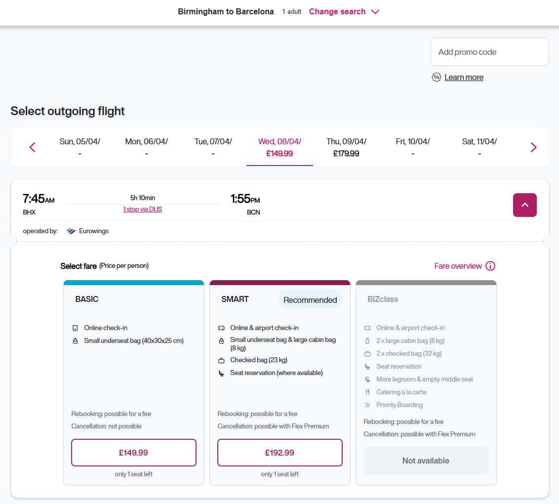Screen dimensions: 559x504
Task: Click the Add promo code input field
Action: (x=489, y=51)
